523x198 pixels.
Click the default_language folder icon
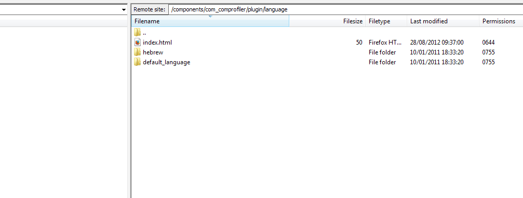pyautogui.click(x=138, y=62)
